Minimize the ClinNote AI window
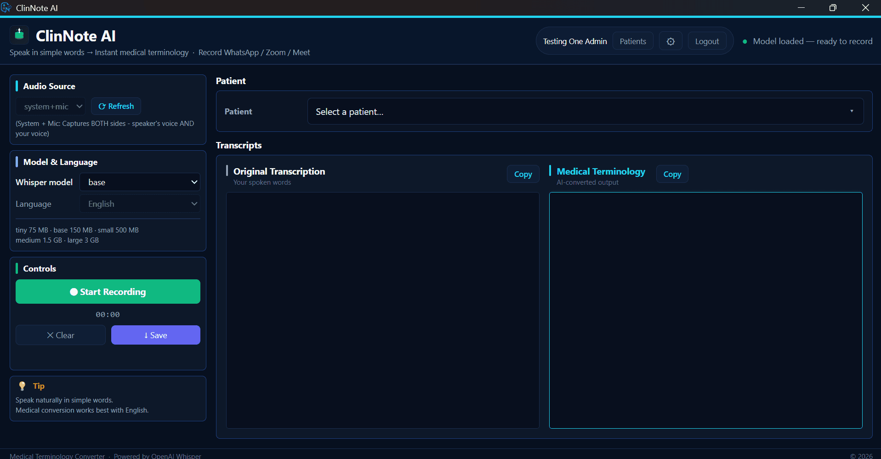Viewport: 881px width, 459px height. (801, 8)
